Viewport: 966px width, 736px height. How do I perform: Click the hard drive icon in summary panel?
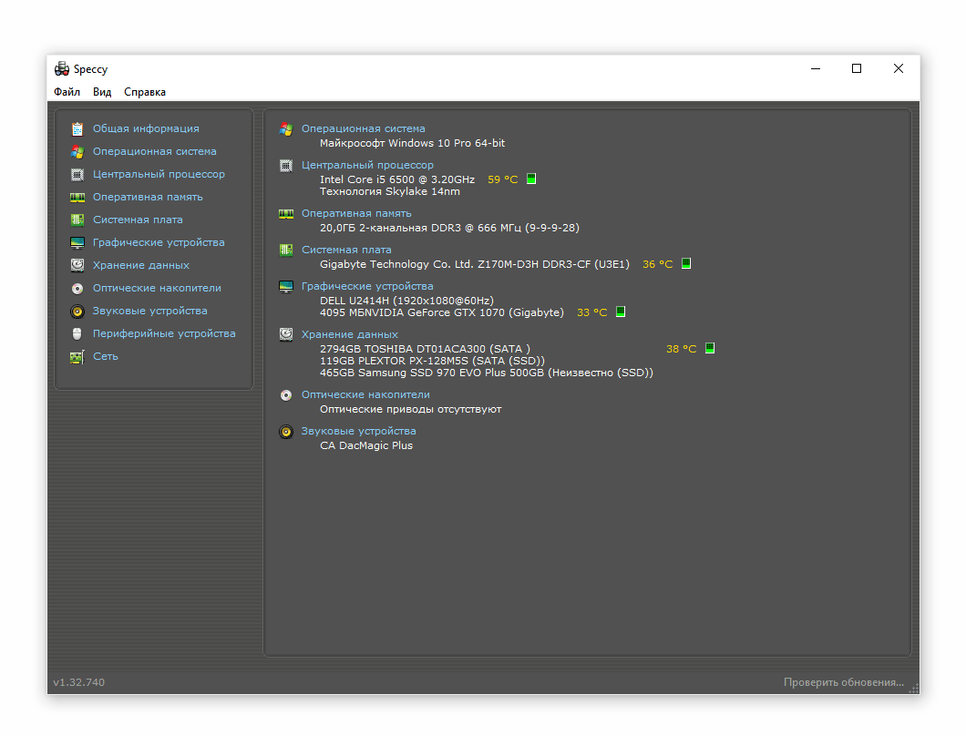click(x=286, y=334)
